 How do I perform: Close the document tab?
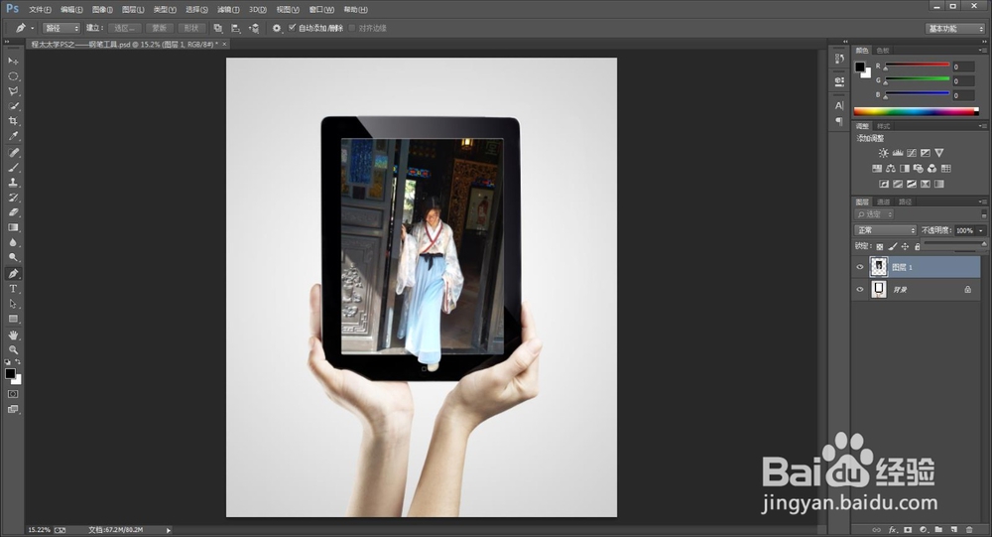(x=224, y=45)
